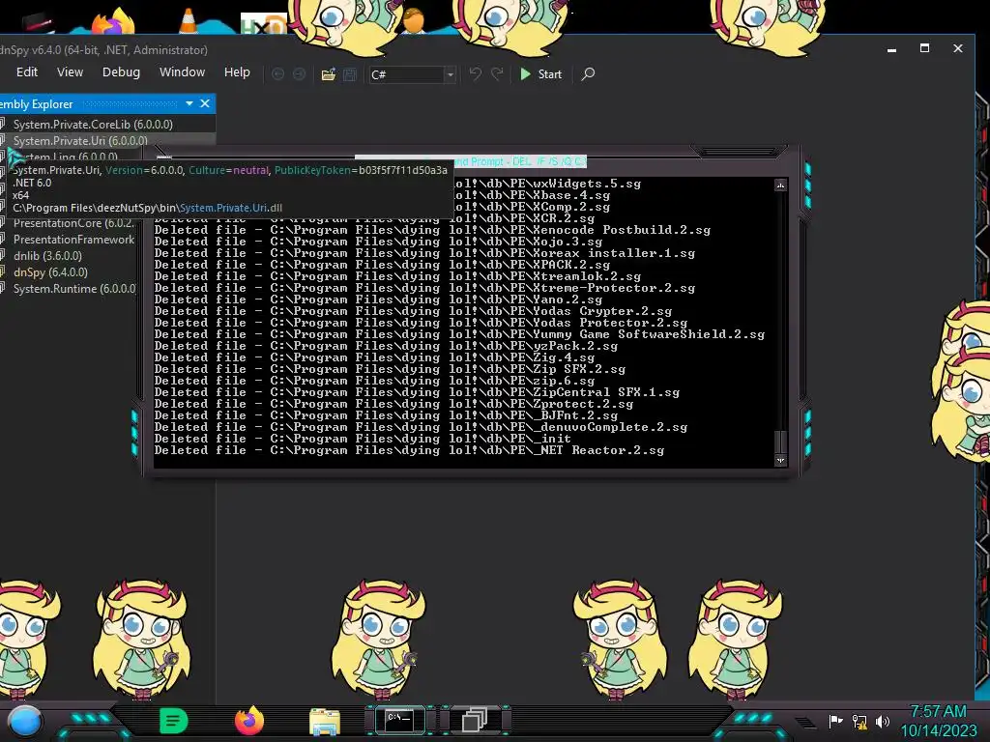Click the line ending with Xenocode Postbuild.2.sg
990x742 pixels.
[x=432, y=230]
